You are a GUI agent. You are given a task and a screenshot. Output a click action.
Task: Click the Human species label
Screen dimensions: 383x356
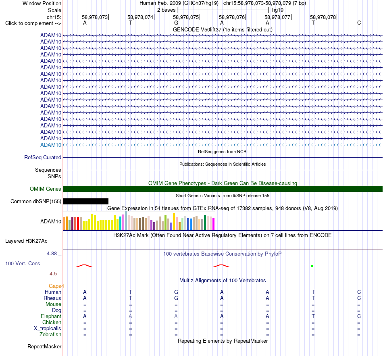pos(53,292)
